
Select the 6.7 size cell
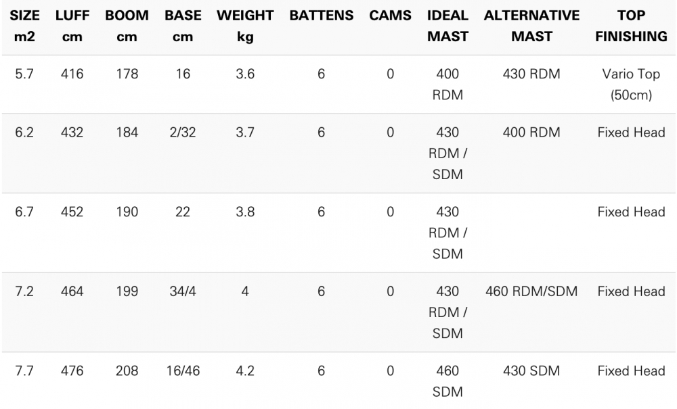click(x=24, y=212)
